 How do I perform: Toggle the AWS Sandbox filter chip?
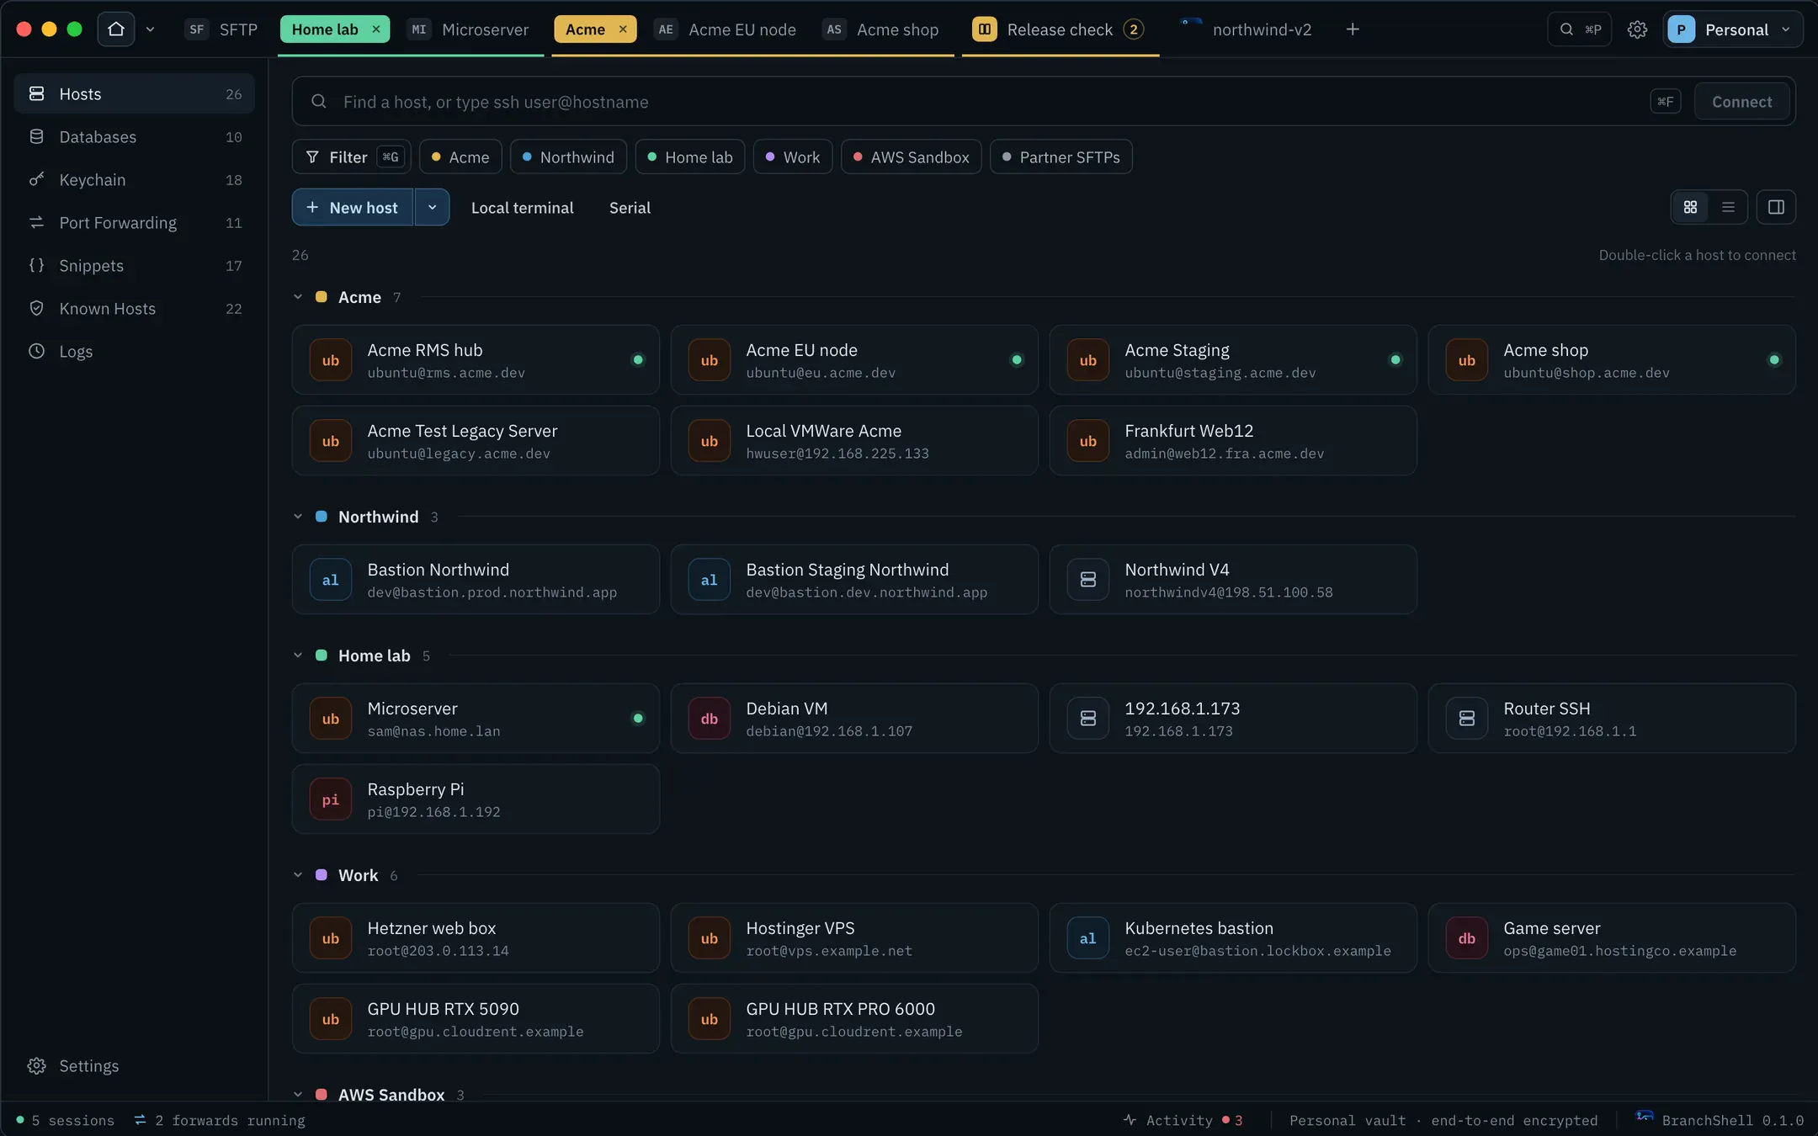pyautogui.click(x=911, y=157)
